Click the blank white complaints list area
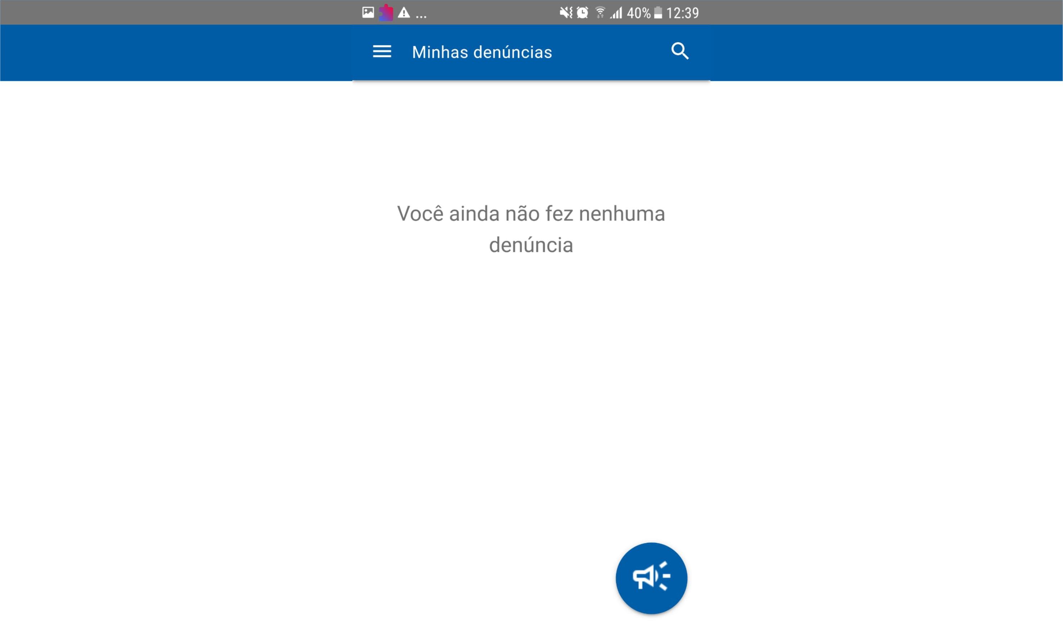Image resolution: width=1063 pixels, height=637 pixels. pyautogui.click(x=531, y=386)
